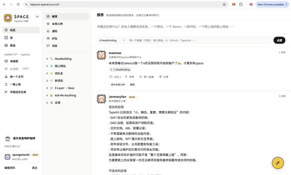Open the MetaMask fox extension
Image resolution: width=291 pixels, height=175 pixels.
234,4
